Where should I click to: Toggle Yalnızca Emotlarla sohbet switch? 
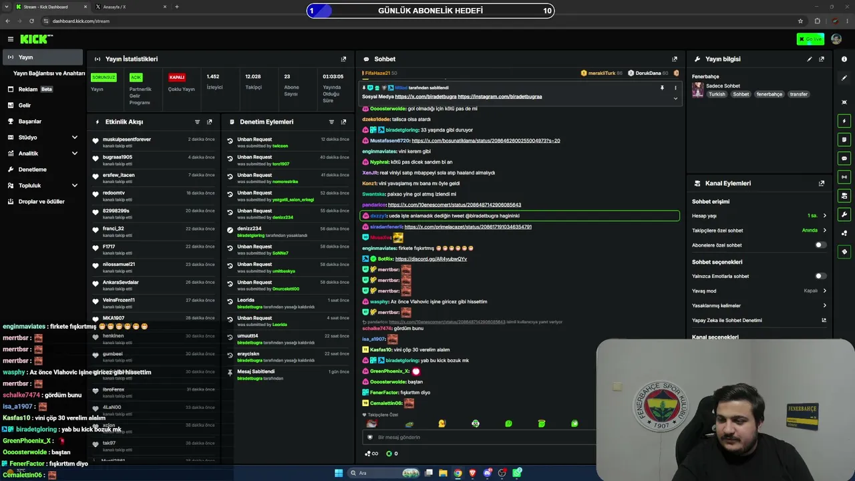click(820, 276)
